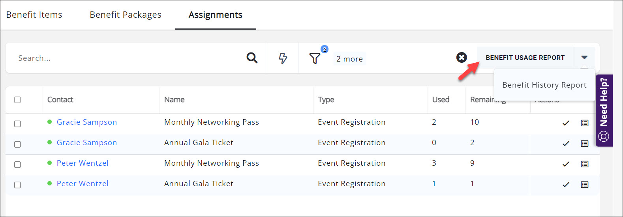
Task: Switch to the Benefit Items tab
Action: (x=34, y=15)
